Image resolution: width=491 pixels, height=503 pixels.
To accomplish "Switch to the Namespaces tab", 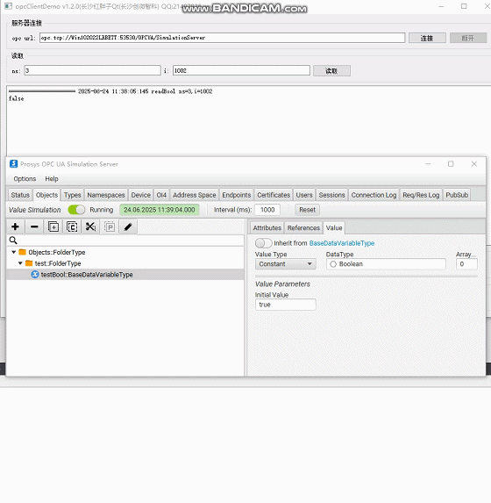I will click(106, 195).
